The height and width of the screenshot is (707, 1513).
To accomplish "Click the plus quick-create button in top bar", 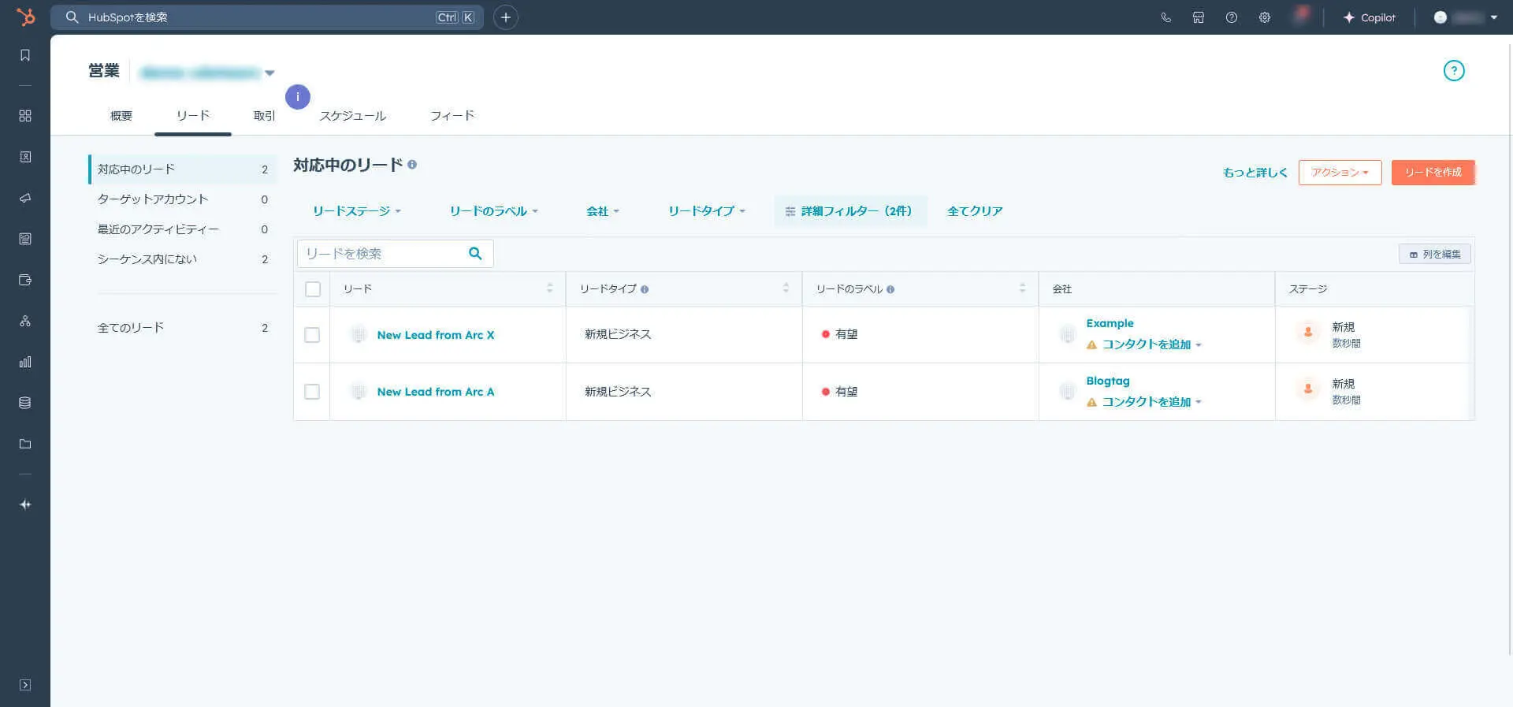I will (x=506, y=17).
